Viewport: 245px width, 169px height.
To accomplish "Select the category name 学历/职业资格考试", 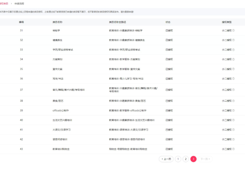I will pyautogui.click(x=63, y=50).
